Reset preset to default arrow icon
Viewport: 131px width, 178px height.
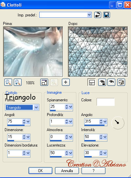pyautogui.click(x=98, y=15)
